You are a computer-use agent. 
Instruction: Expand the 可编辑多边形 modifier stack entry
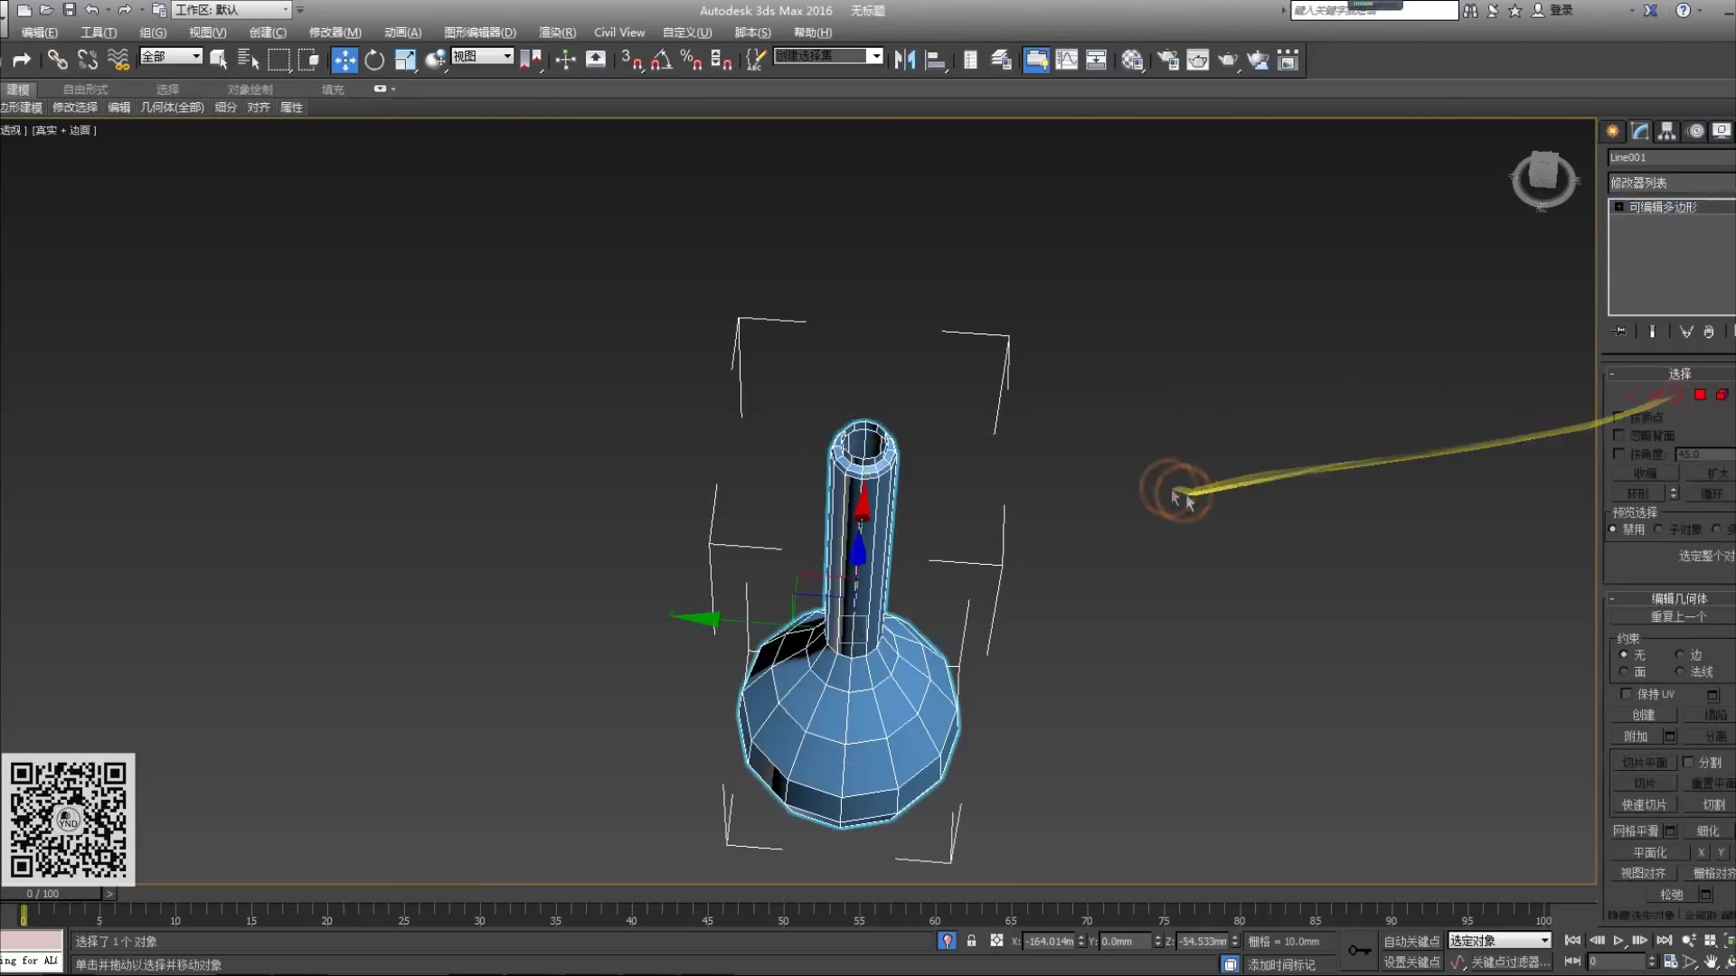point(1618,207)
